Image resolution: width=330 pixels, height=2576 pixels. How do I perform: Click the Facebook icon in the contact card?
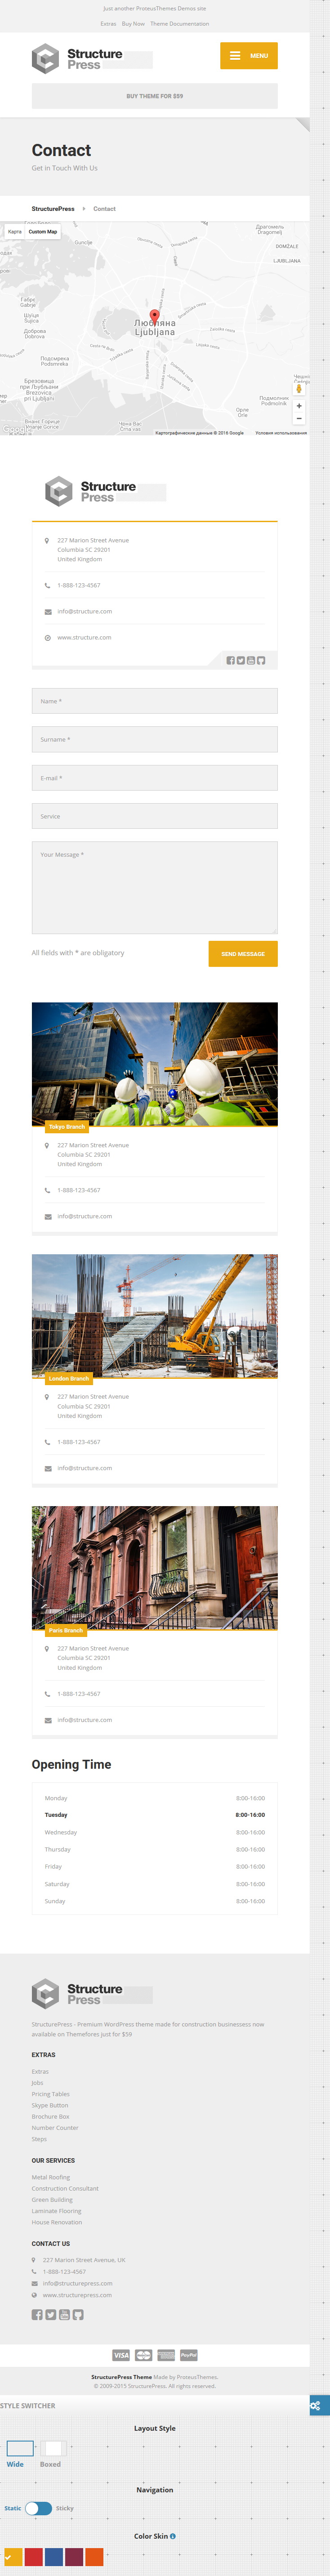click(x=230, y=660)
